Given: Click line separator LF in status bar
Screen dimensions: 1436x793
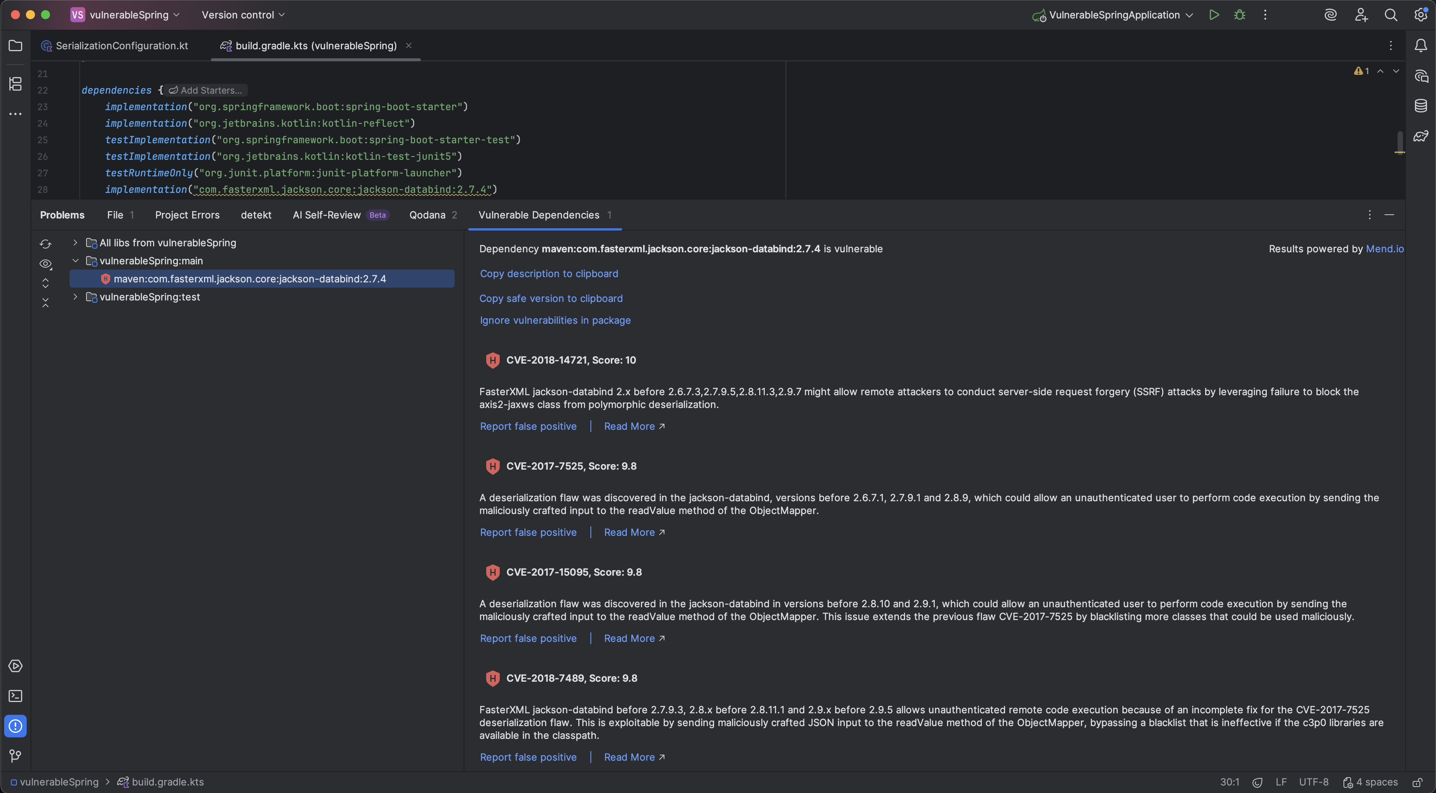Looking at the screenshot, I should pos(1281,782).
